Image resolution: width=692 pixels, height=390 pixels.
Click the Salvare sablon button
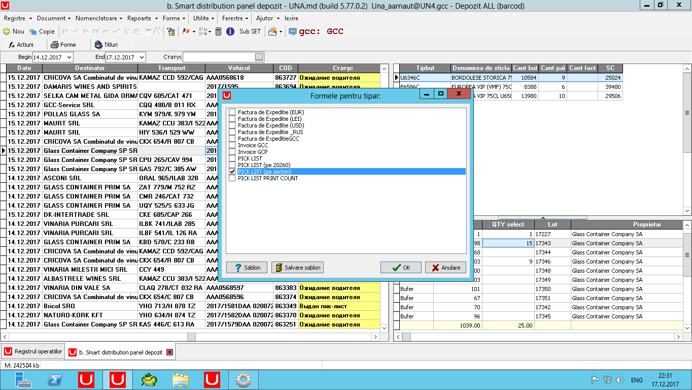pyautogui.click(x=297, y=268)
